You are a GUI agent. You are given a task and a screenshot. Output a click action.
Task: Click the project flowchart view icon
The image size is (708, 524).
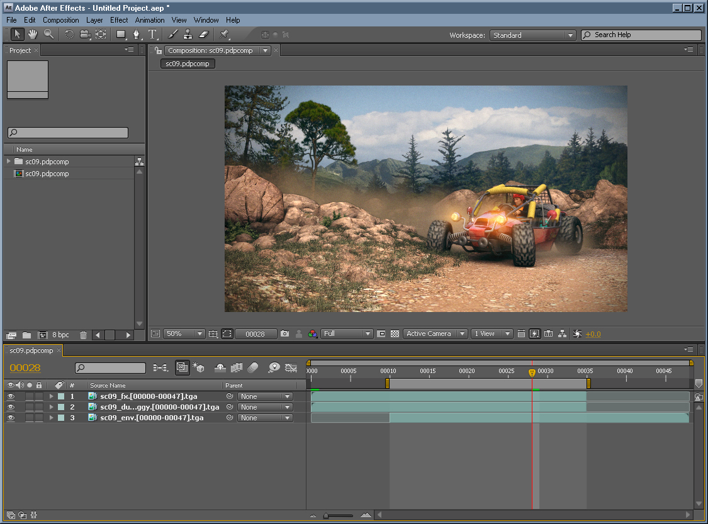pyautogui.click(x=140, y=162)
